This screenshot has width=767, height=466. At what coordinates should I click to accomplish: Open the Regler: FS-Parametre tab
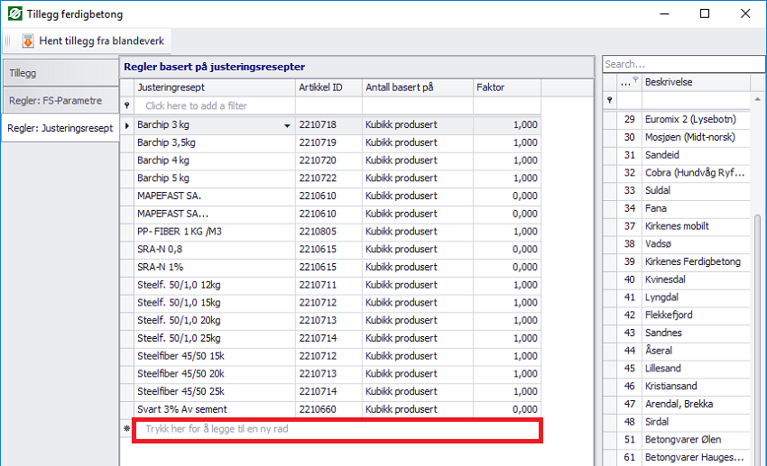pyautogui.click(x=59, y=100)
